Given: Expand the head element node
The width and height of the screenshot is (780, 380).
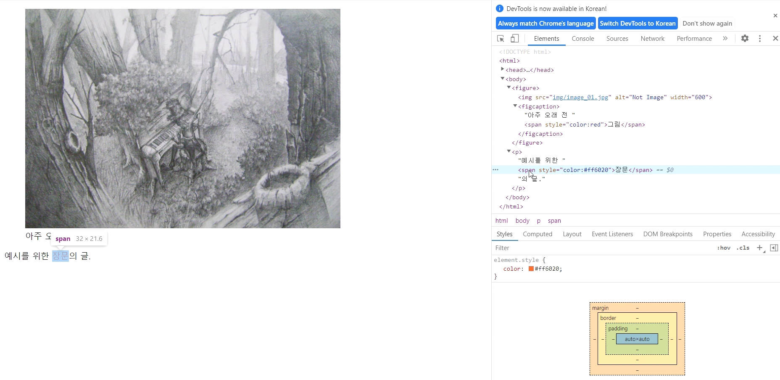Looking at the screenshot, I should click(502, 70).
